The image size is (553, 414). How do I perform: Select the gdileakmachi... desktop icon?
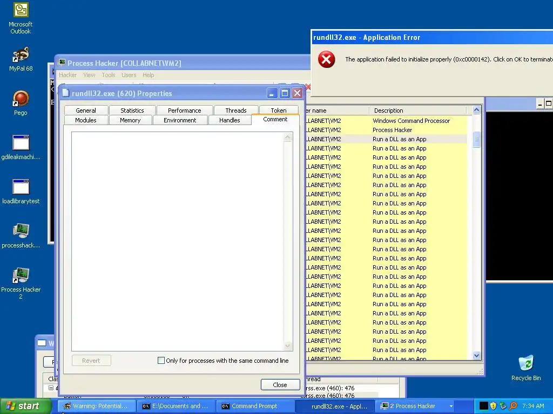(x=21, y=147)
